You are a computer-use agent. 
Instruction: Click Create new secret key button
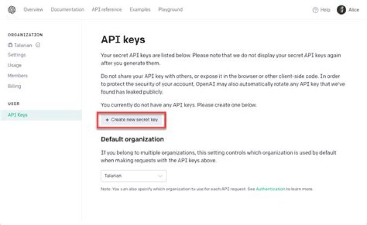pos(132,120)
